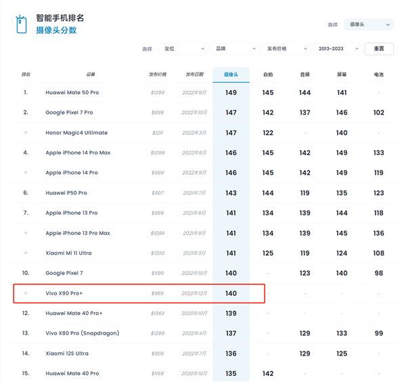Sort by the 自拍 column header

(268, 75)
